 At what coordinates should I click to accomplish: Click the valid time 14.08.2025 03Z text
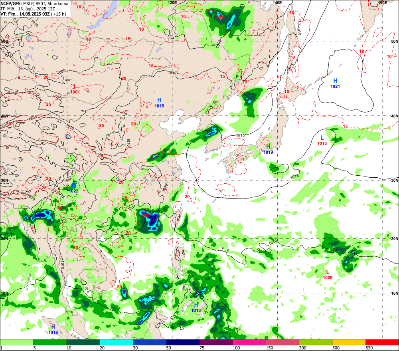coord(34,14)
